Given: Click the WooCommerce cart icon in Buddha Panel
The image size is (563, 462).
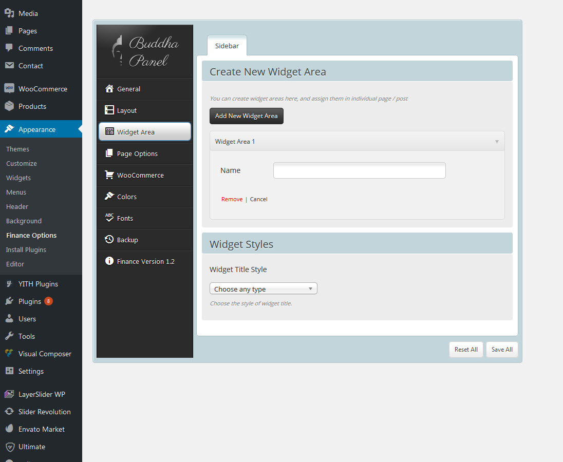Looking at the screenshot, I should click(x=109, y=175).
